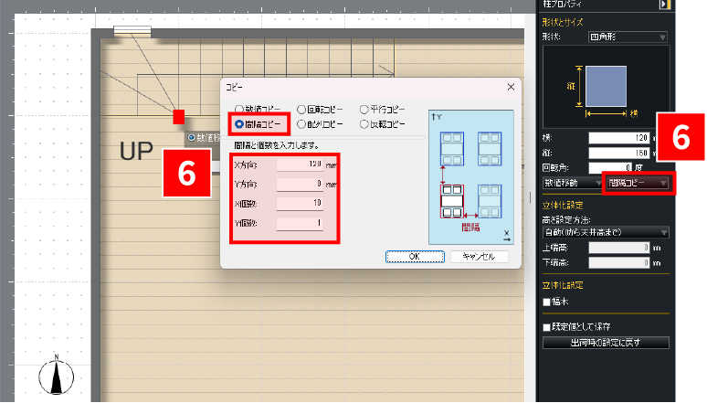
Task: Collapse the 柱プロパティ panel with the arrow icon
Action: pyautogui.click(x=665, y=4)
